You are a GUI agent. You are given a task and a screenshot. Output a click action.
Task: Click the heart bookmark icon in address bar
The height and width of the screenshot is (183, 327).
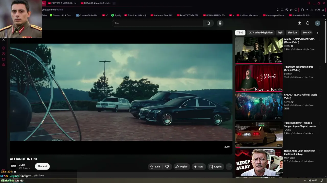296,10
